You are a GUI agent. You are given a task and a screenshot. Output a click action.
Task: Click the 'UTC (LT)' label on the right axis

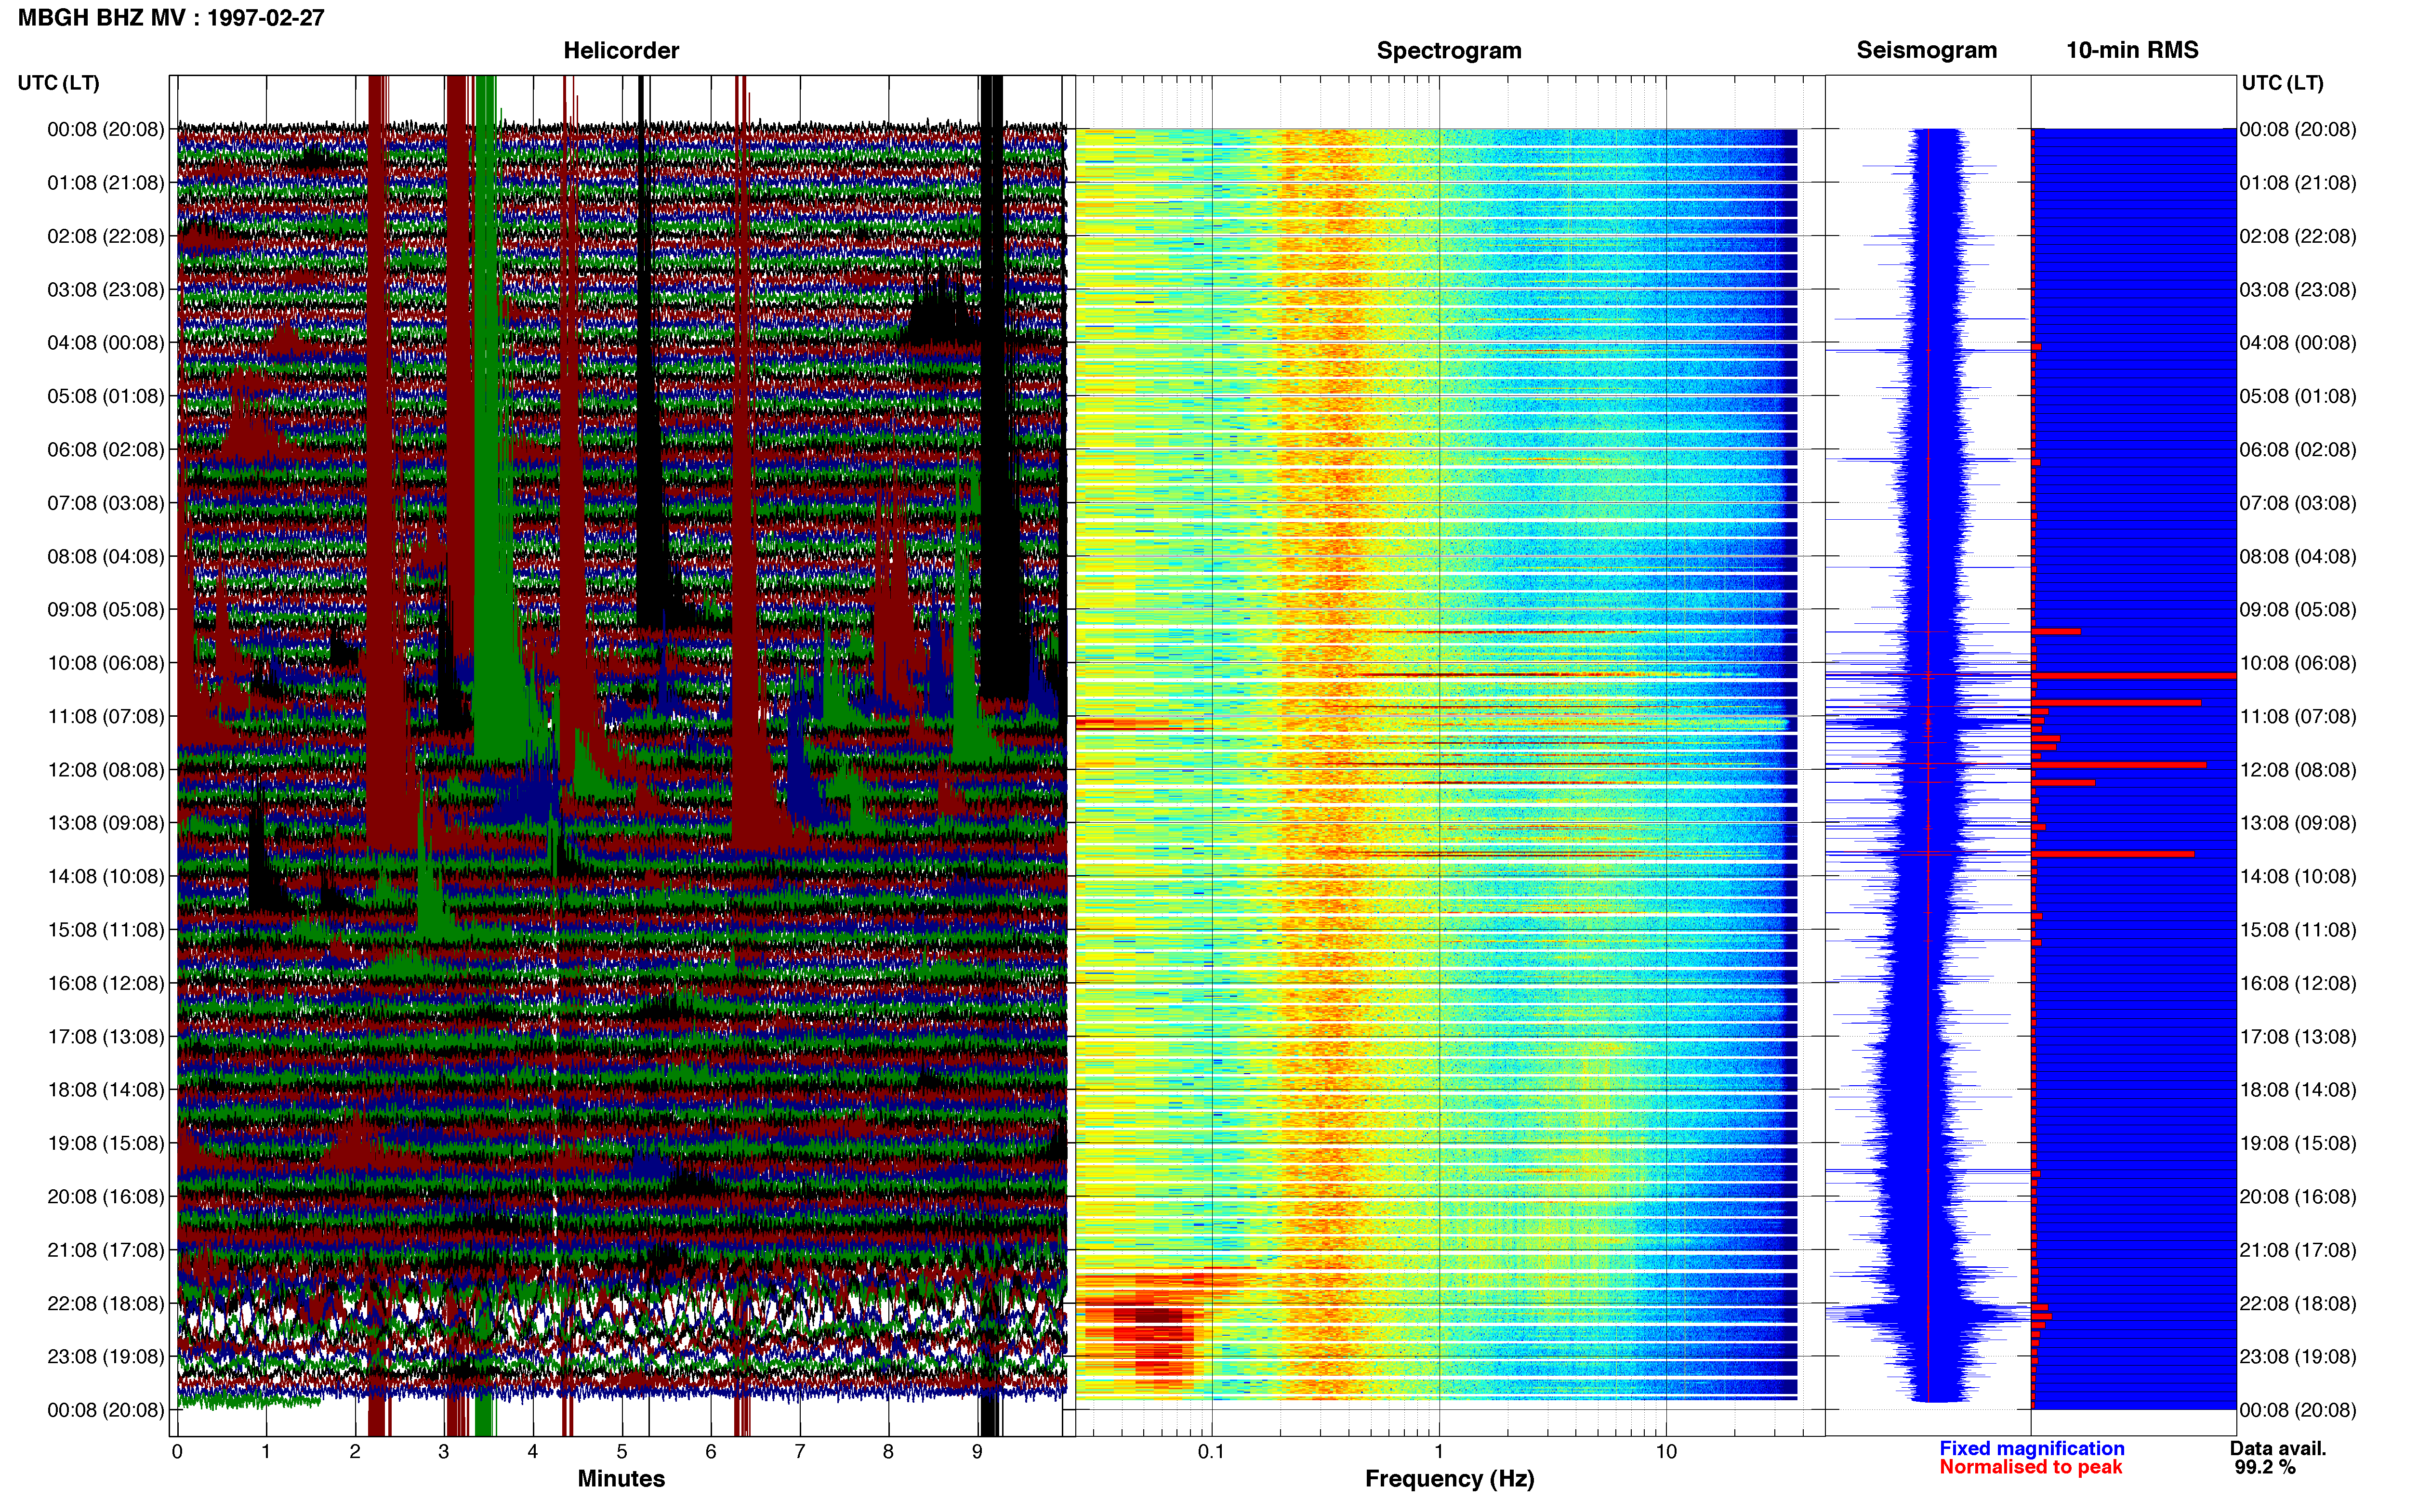pos(2282,83)
